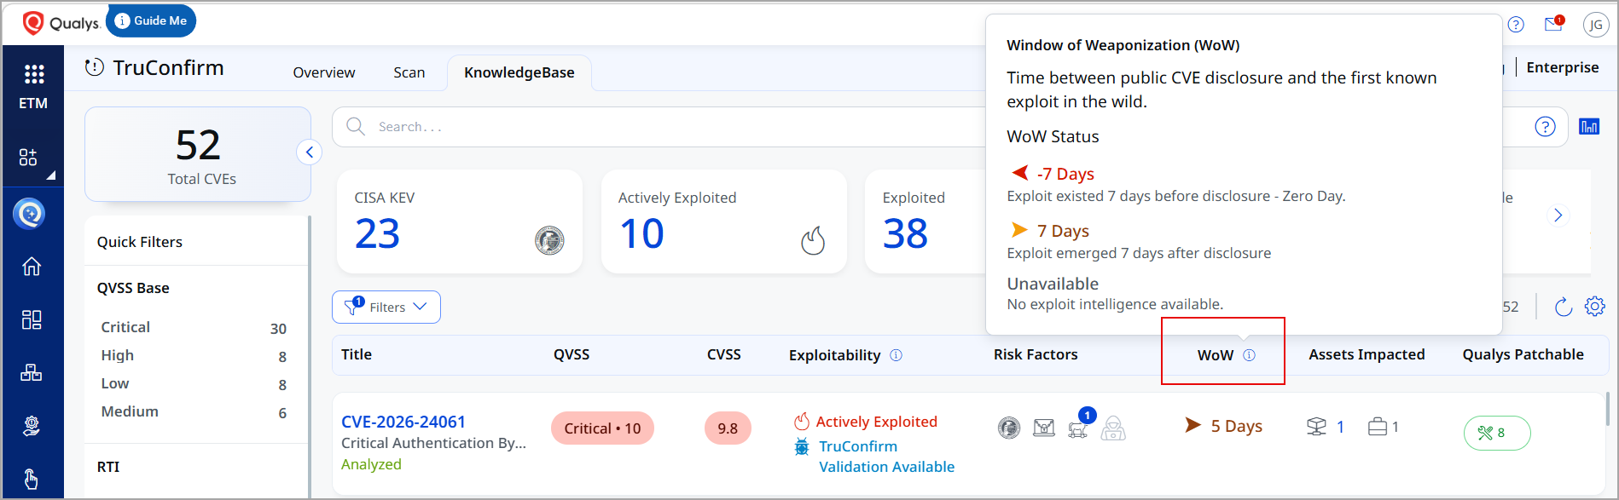The image size is (1619, 500).
Task: Click the WoW info icon
Action: pyautogui.click(x=1249, y=355)
